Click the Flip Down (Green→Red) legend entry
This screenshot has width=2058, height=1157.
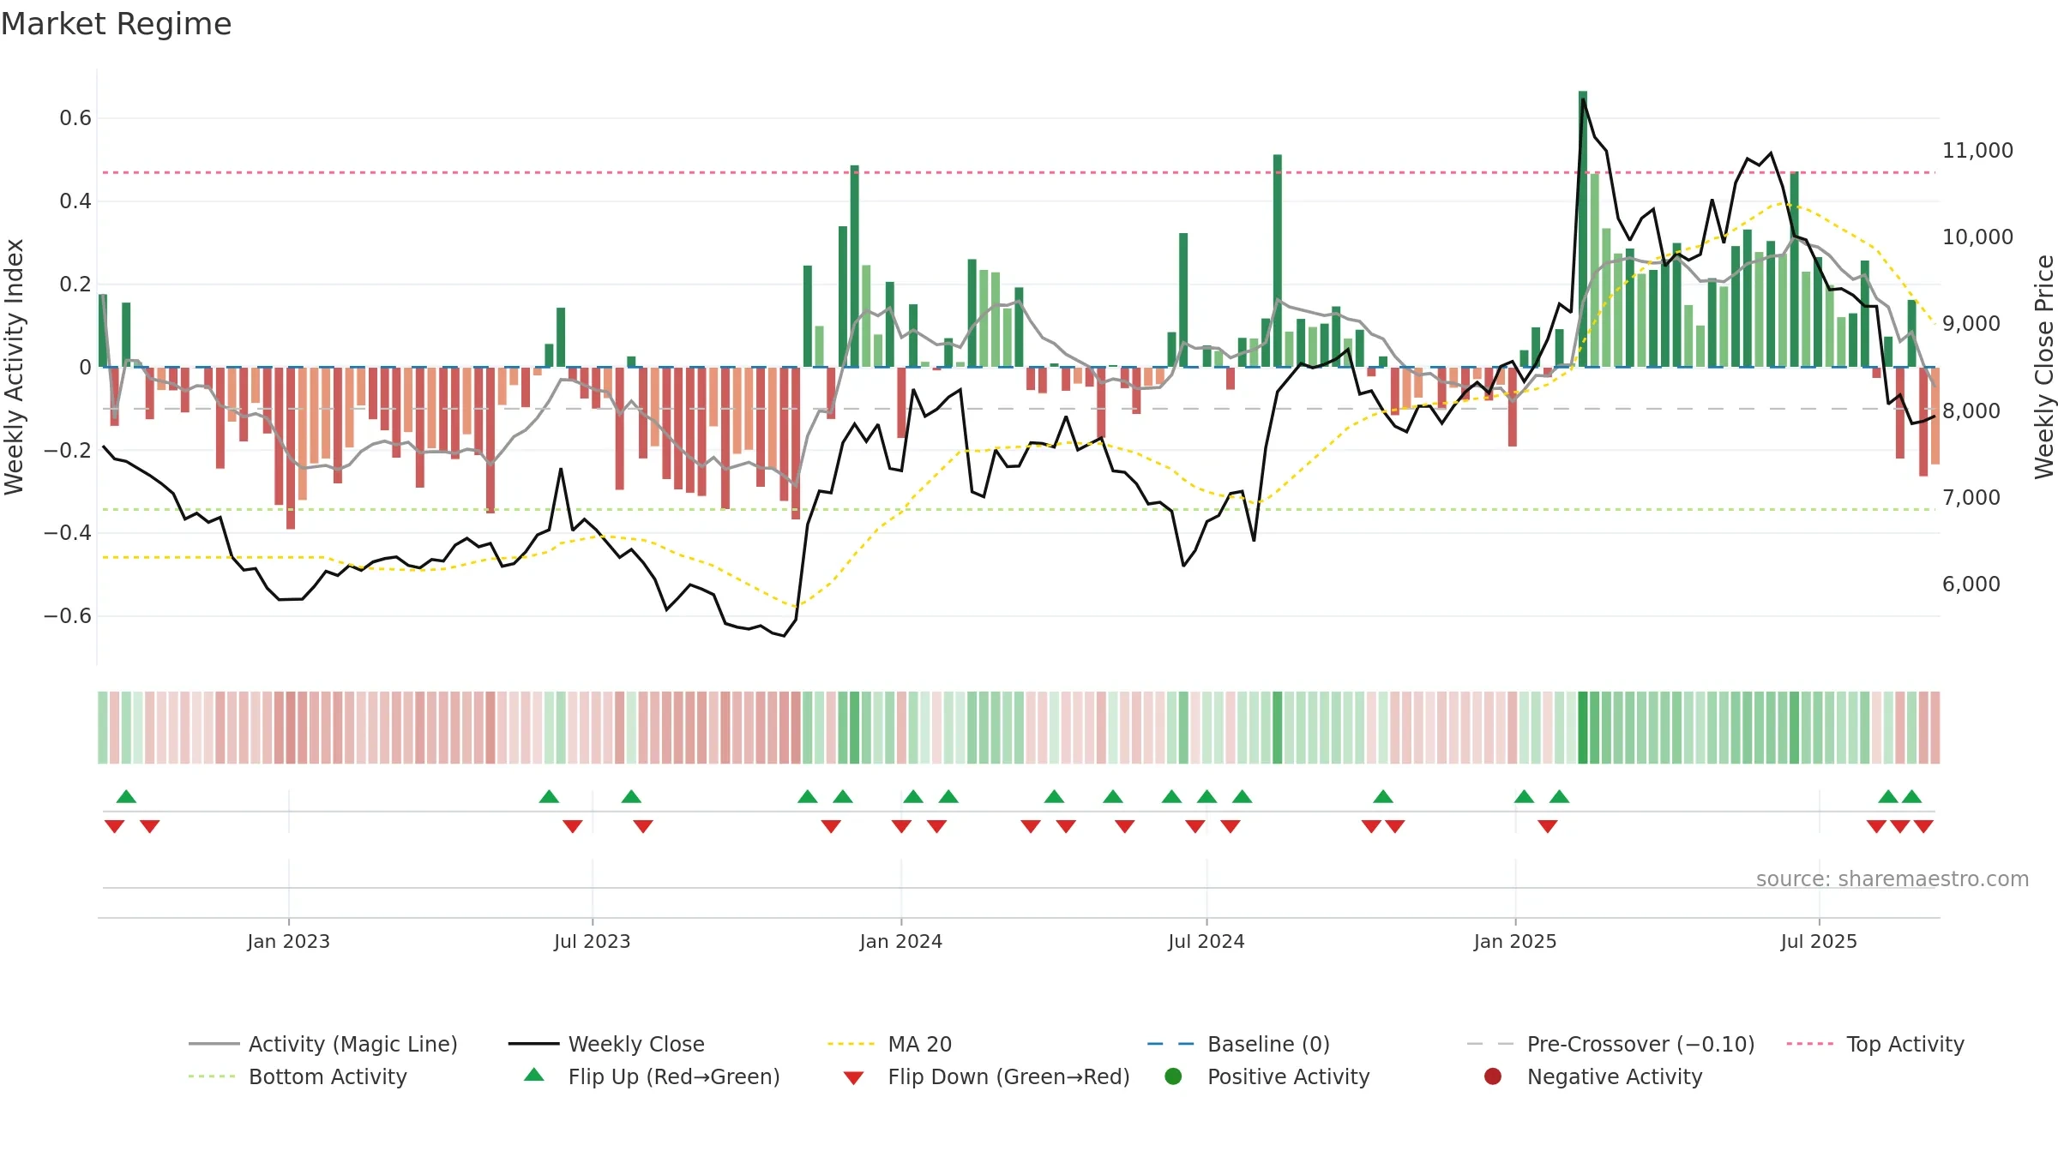(986, 1076)
